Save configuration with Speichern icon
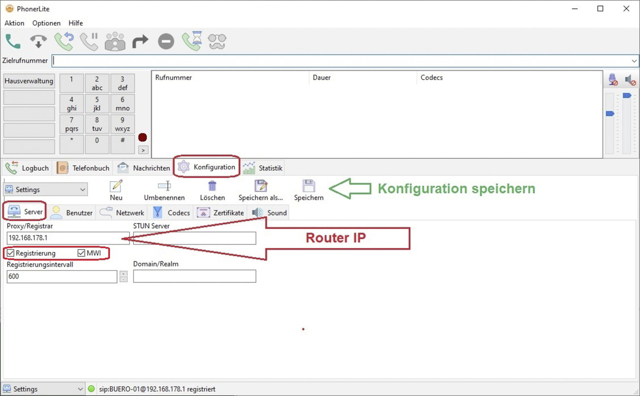 309,190
